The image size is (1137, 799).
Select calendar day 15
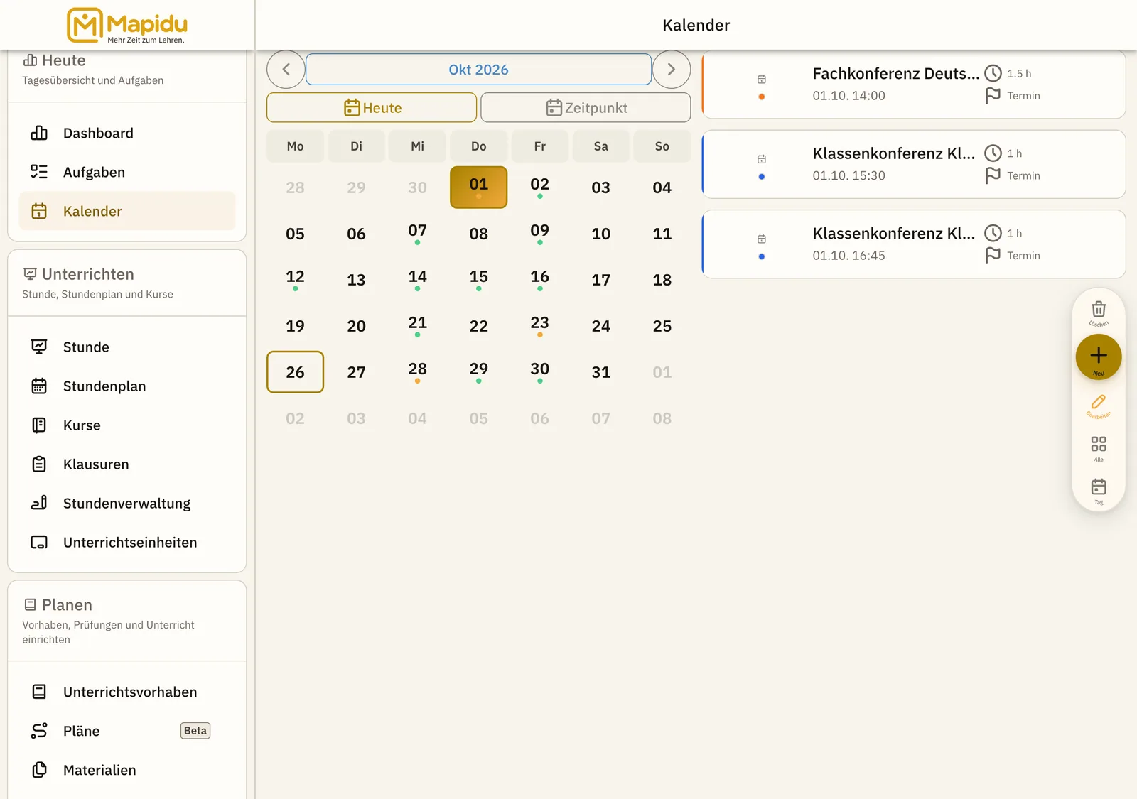click(478, 279)
